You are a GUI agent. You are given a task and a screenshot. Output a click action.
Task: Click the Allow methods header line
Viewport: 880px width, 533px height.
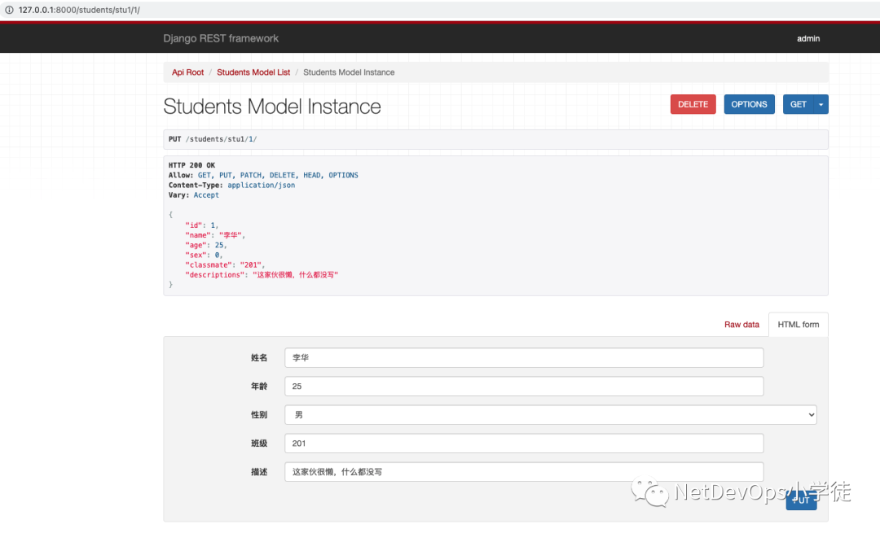[263, 175]
